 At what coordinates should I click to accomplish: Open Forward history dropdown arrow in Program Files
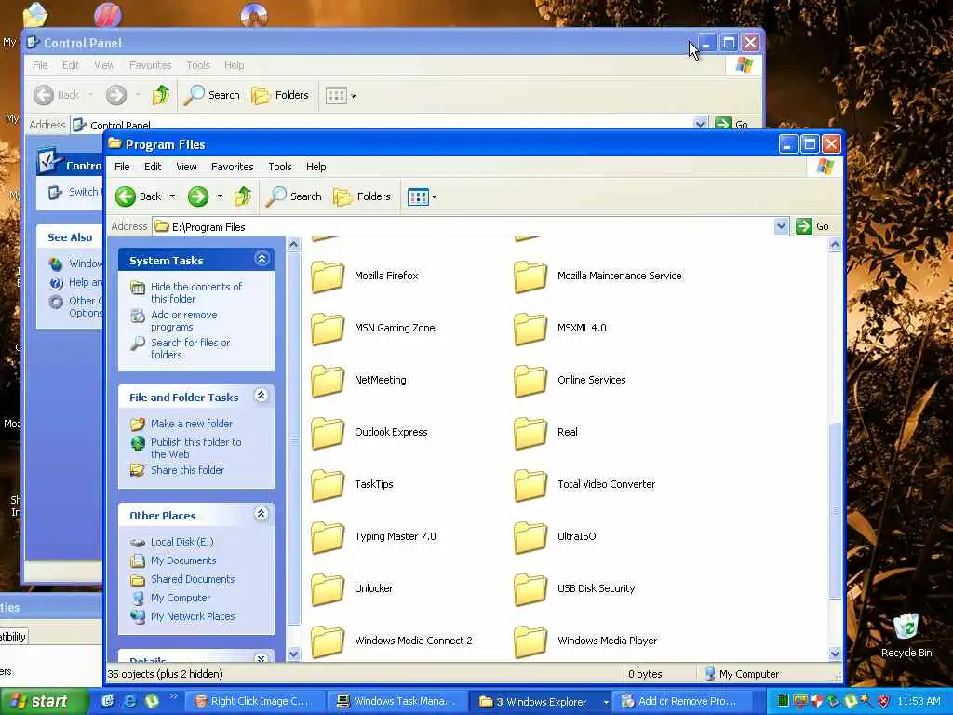tap(220, 196)
